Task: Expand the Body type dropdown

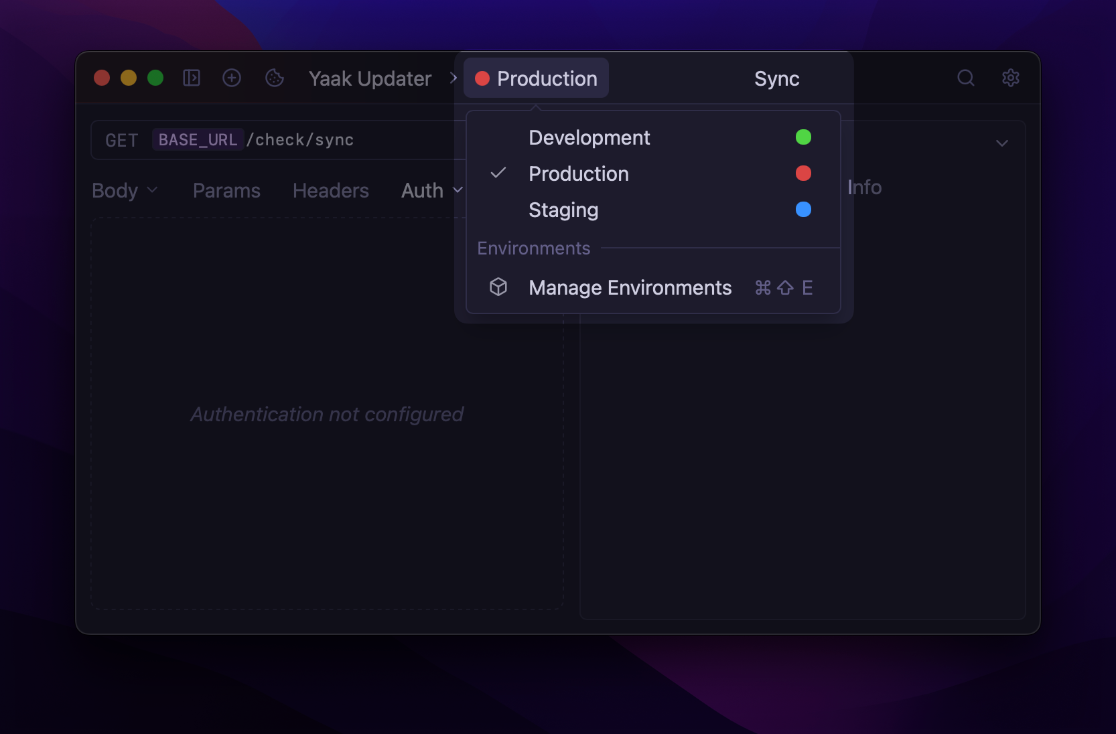Action: click(x=153, y=191)
